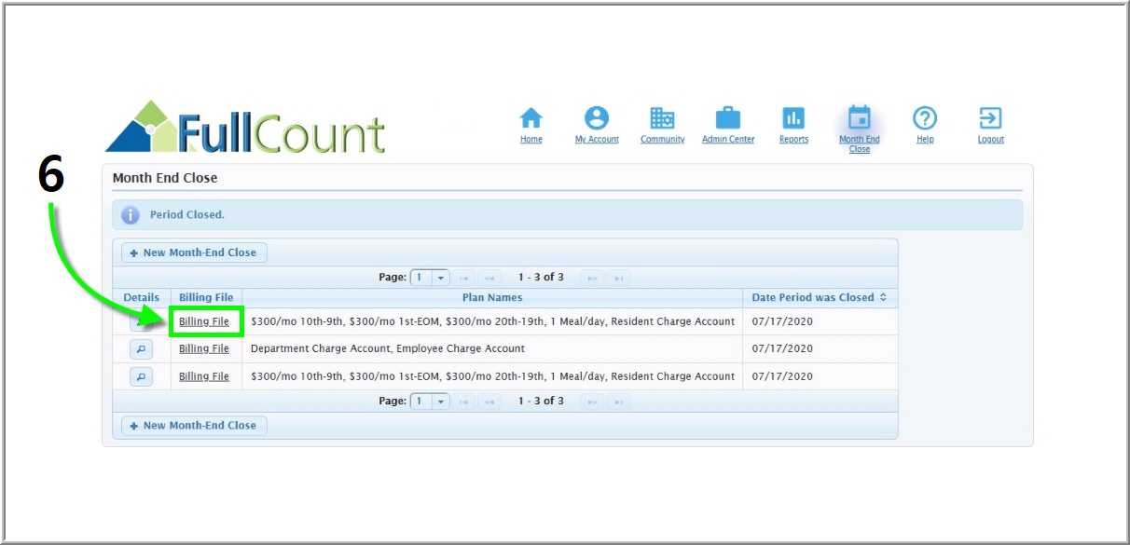Click the bottom New Month-End Close button
This screenshot has height=545, width=1130.
(194, 426)
